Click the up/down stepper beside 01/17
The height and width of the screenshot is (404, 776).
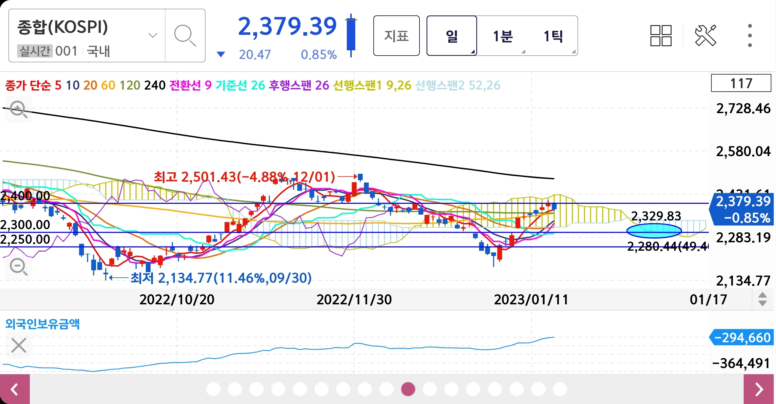762,299
